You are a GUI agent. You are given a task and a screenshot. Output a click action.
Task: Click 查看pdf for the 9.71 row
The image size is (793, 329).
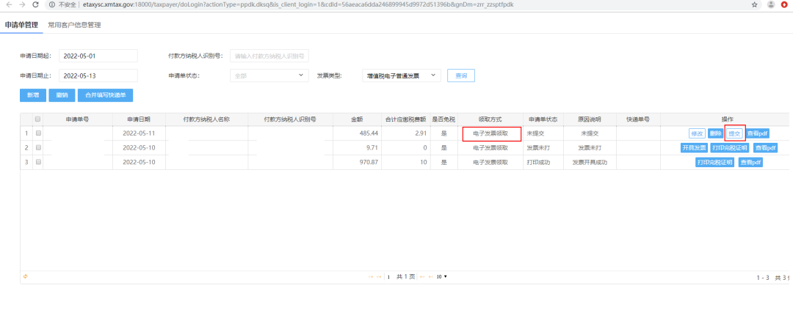tap(765, 148)
